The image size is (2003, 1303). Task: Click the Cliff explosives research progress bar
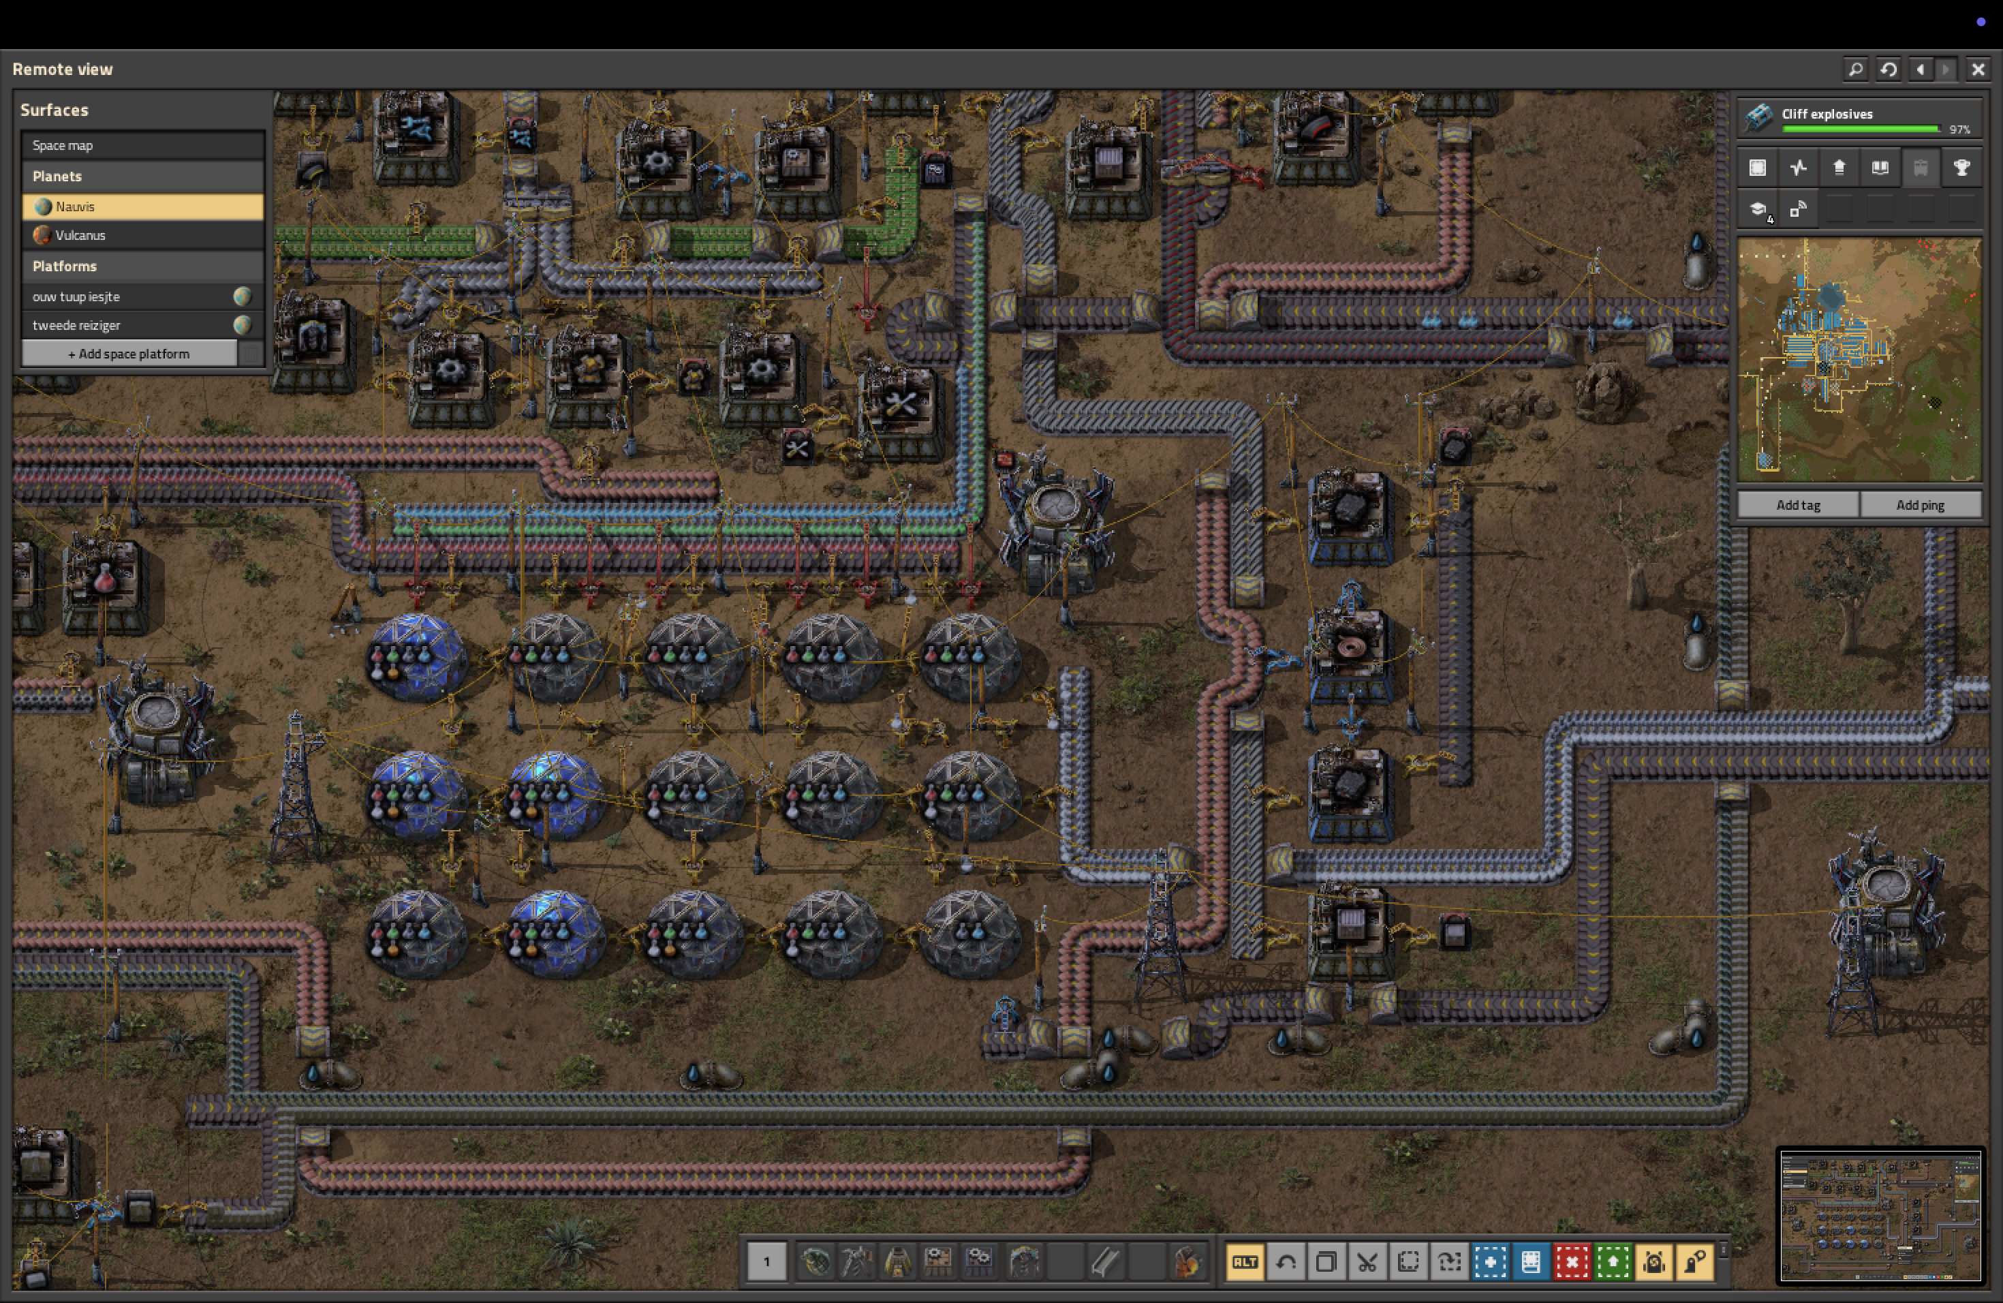pyautogui.click(x=1861, y=129)
